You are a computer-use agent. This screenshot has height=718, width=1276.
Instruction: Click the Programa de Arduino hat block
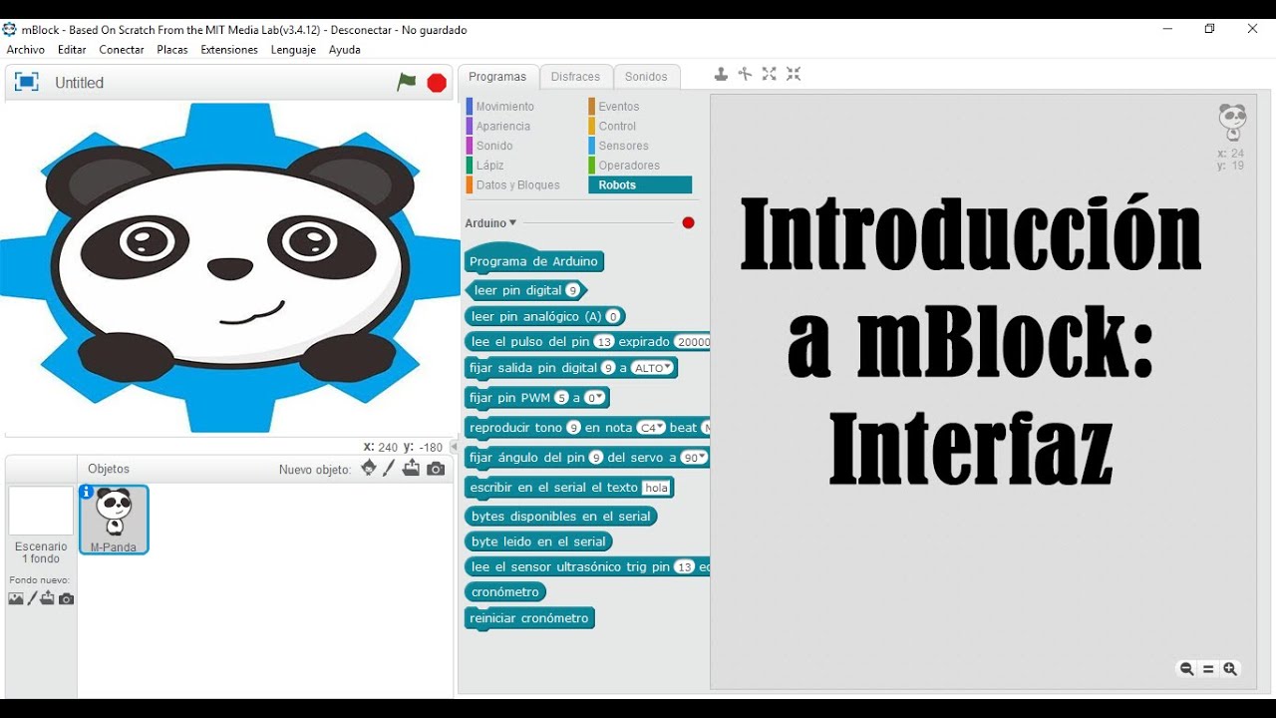pos(533,259)
